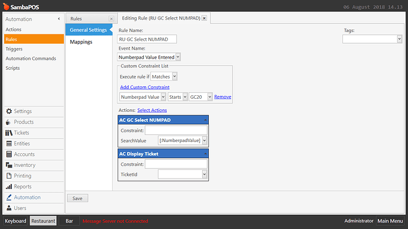Click the Users person icon
This screenshot has width=408, height=229.
[x=9, y=208]
